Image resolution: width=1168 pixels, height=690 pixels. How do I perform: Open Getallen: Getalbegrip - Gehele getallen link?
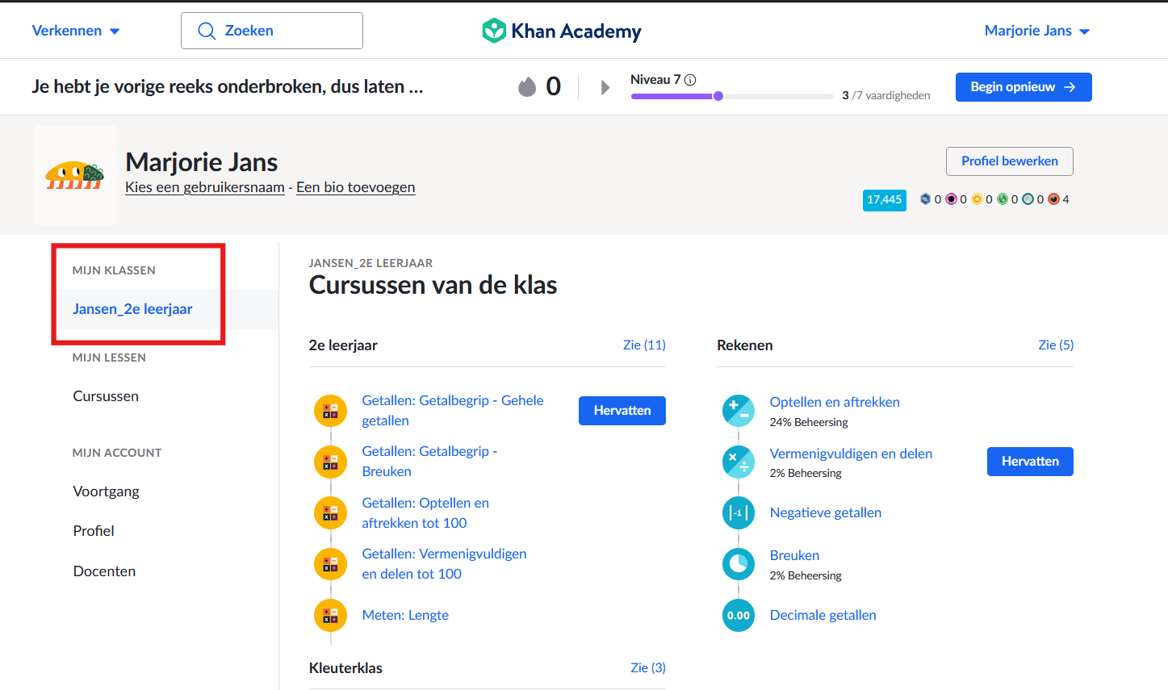[x=453, y=410]
